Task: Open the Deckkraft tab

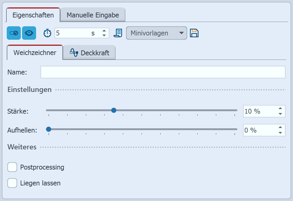Action: click(89, 53)
